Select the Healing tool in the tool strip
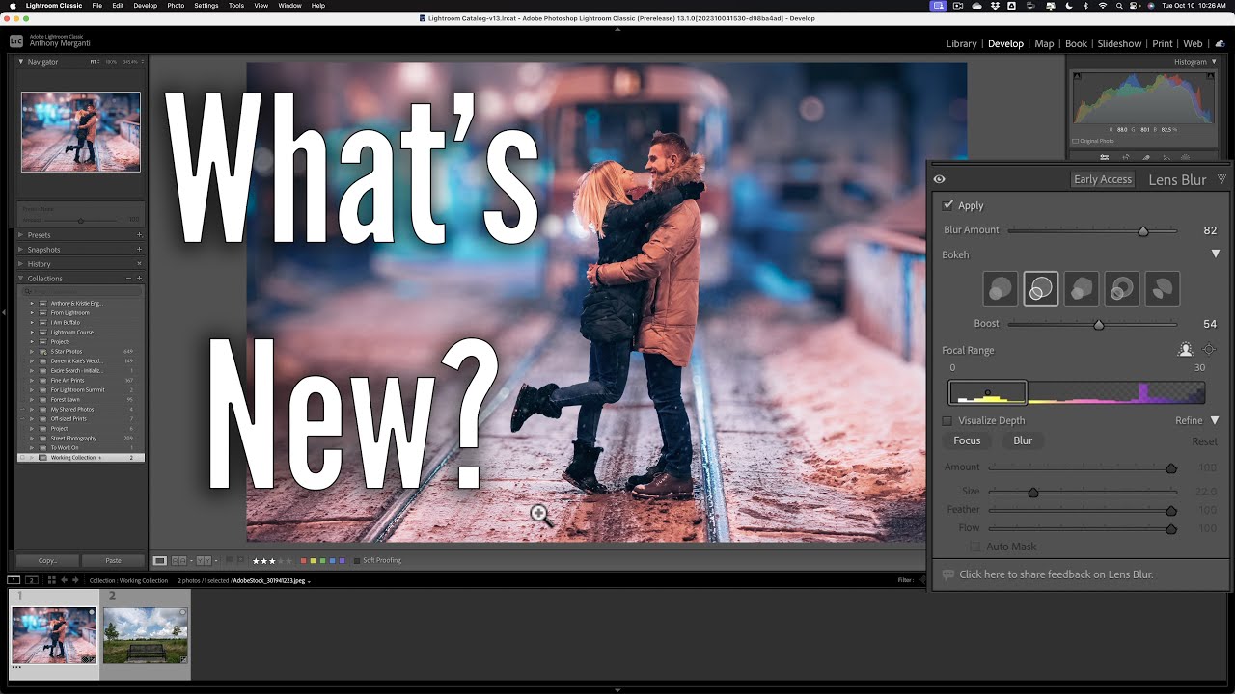The height and width of the screenshot is (694, 1235). tap(1146, 157)
